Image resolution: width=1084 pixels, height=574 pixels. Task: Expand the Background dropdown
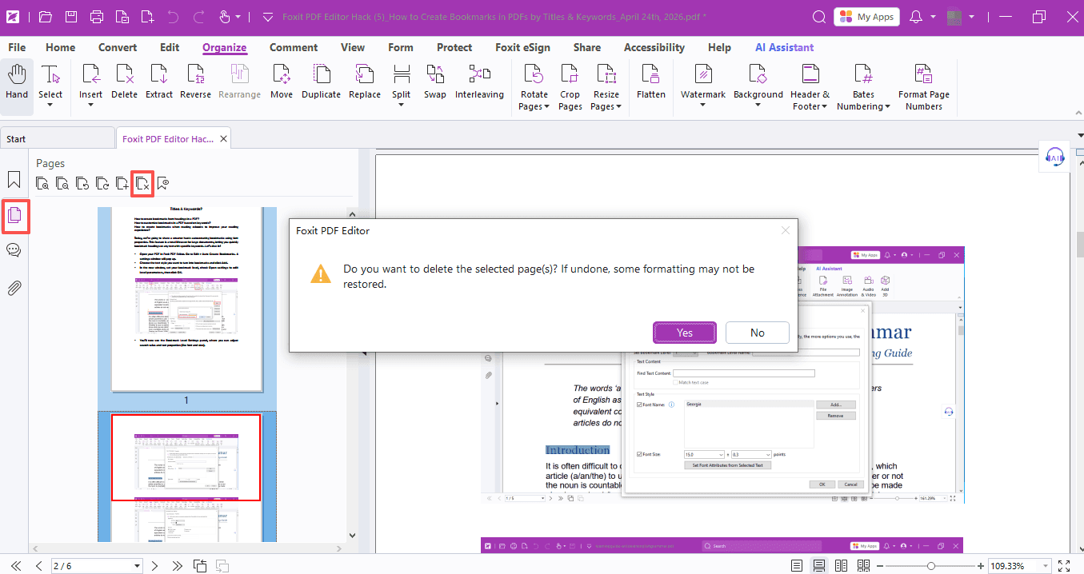pyautogui.click(x=758, y=105)
